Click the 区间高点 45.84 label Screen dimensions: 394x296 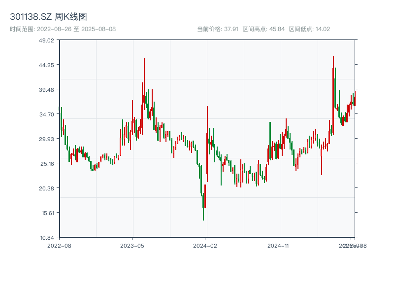263,29
